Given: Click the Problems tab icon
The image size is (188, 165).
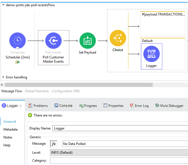Looking at the screenshot, I should pyautogui.click(x=30, y=105).
